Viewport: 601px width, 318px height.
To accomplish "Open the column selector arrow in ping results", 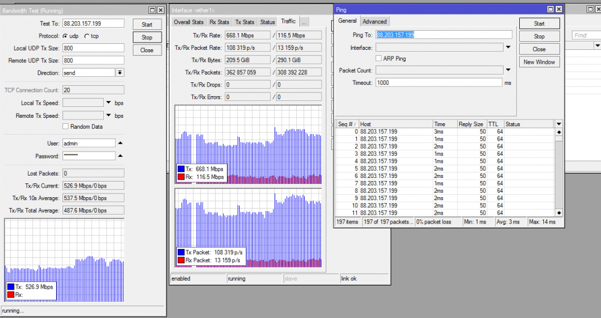I will coord(559,124).
